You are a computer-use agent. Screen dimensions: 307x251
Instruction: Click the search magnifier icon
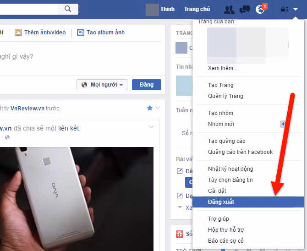coord(68,9)
